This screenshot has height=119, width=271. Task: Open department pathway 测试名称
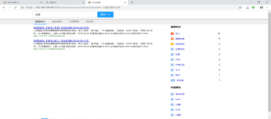[180, 94]
